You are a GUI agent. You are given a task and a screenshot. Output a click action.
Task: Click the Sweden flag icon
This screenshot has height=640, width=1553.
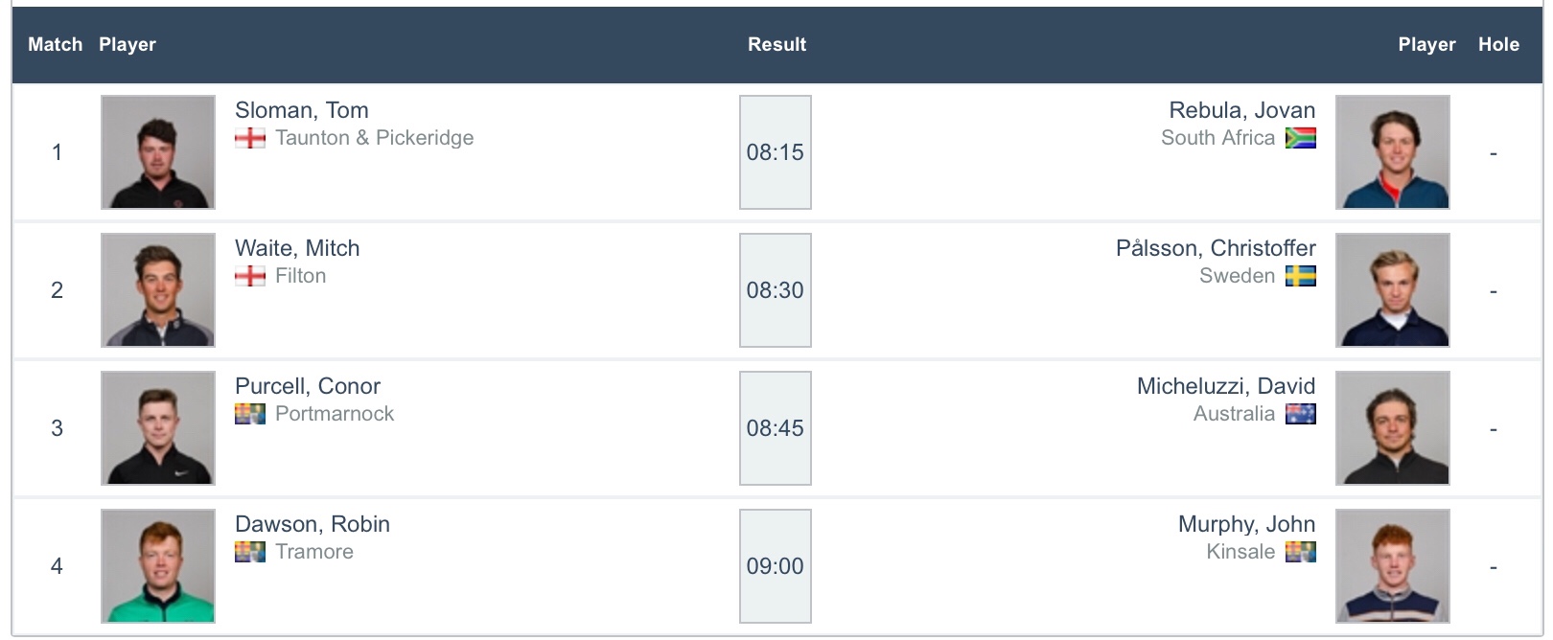pyautogui.click(x=1300, y=276)
